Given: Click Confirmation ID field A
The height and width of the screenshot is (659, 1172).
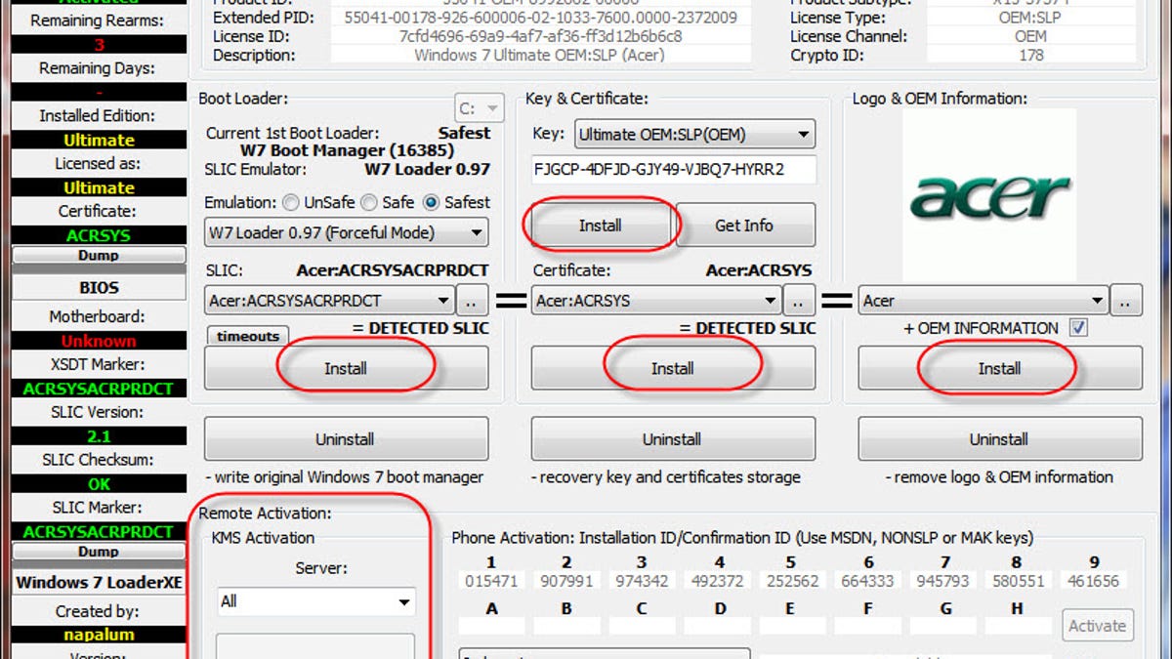Looking at the screenshot, I should 491,625.
